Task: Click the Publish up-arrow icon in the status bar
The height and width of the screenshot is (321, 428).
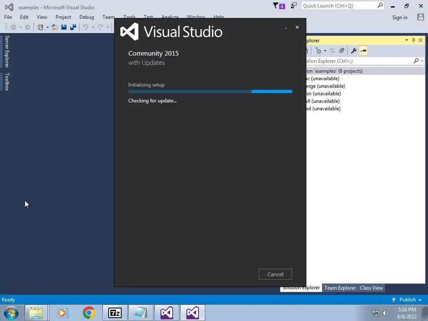Action: 394,300
